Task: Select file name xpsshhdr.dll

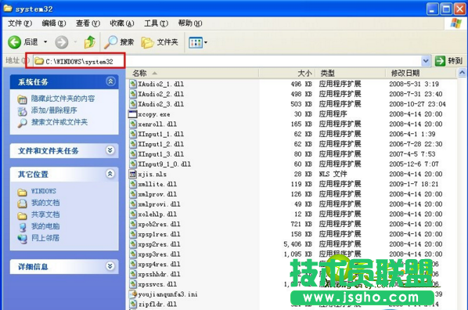Action: (159, 274)
